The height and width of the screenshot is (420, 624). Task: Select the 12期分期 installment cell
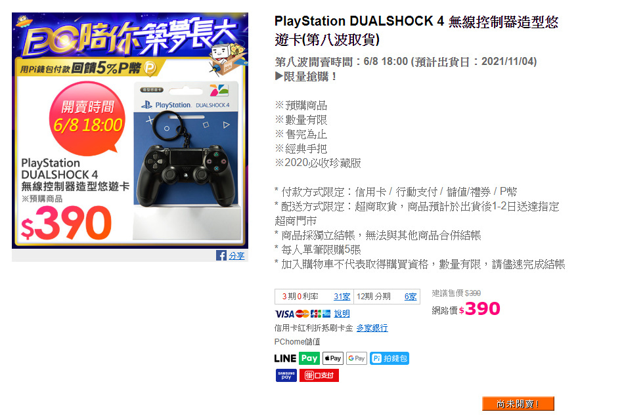tap(387, 297)
